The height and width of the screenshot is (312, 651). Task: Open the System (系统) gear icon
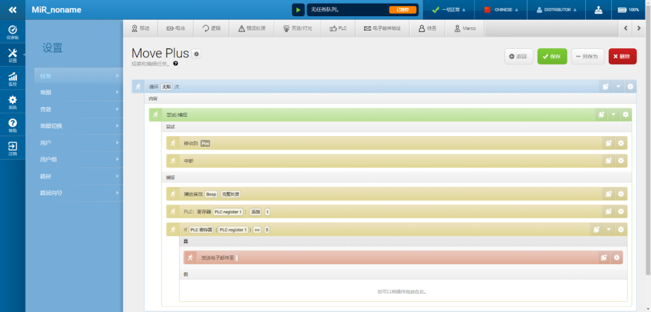point(13,102)
